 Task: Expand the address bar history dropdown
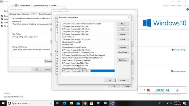click(164, 6)
